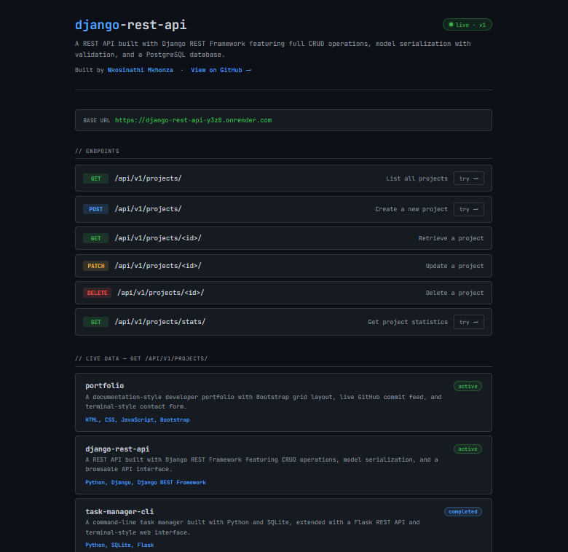Click the HTML, CSS, JavaScript, Bootstrap tags
The image size is (568, 552).
(138, 419)
